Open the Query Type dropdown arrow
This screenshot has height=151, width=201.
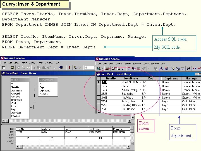pyautogui.click(x=64, y=68)
